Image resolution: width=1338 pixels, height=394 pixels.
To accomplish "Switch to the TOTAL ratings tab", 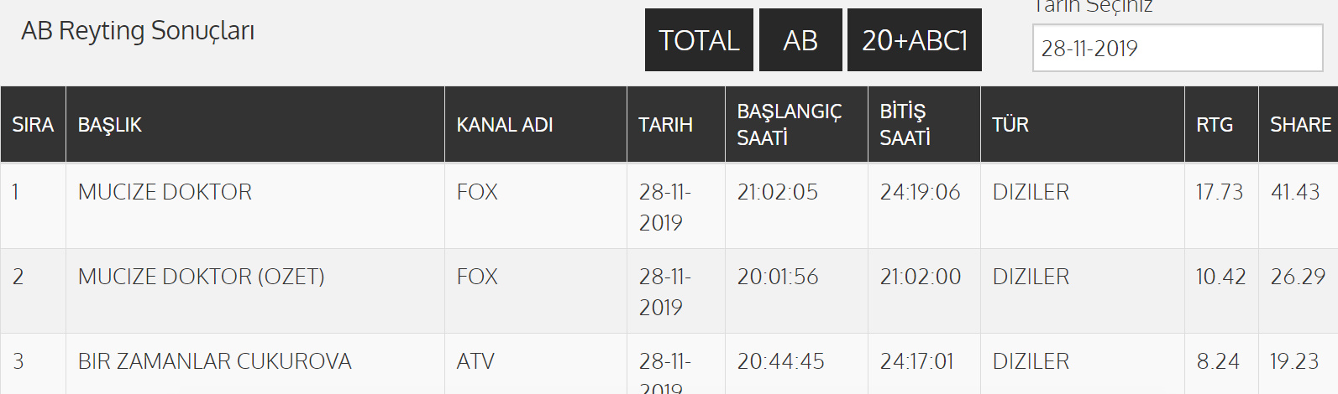I will coord(699,40).
